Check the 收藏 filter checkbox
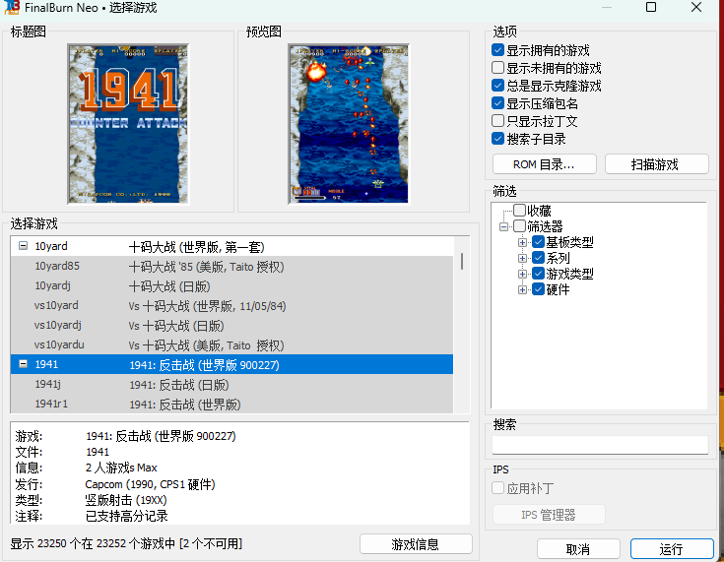 coord(519,211)
